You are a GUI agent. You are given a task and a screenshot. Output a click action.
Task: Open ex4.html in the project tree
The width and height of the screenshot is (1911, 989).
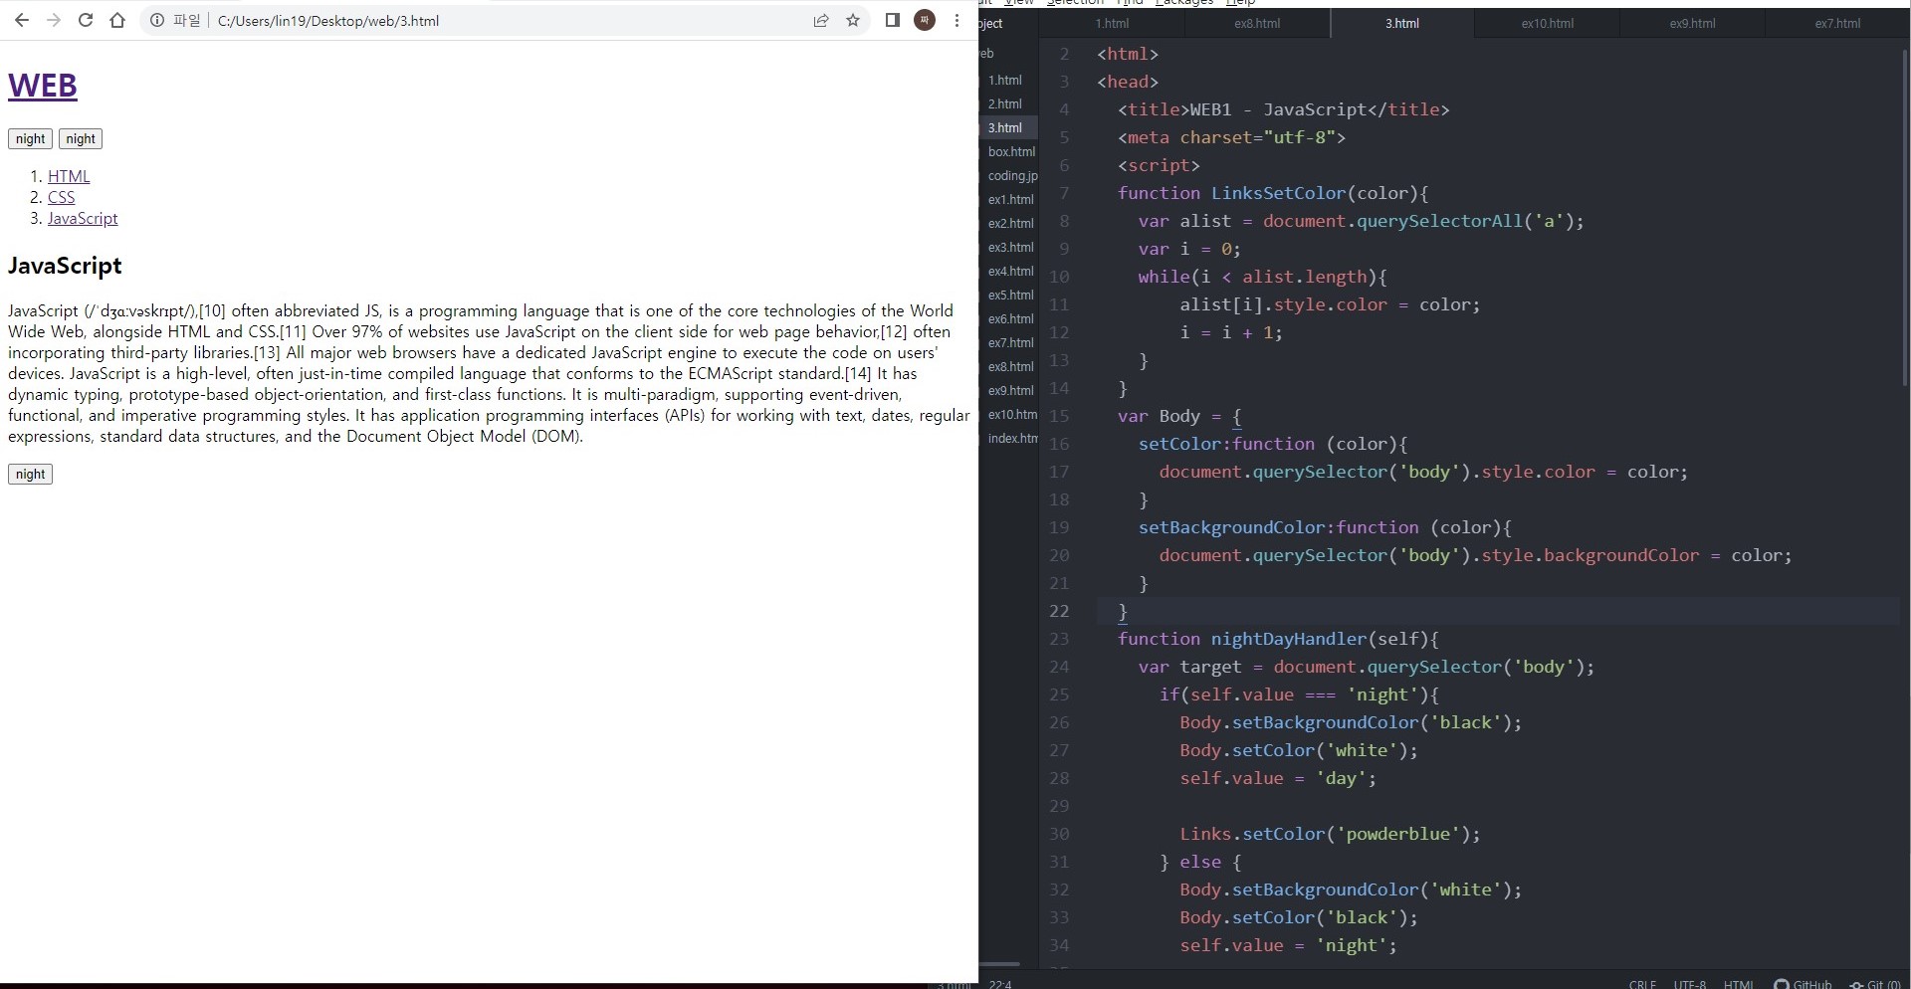point(1009,271)
